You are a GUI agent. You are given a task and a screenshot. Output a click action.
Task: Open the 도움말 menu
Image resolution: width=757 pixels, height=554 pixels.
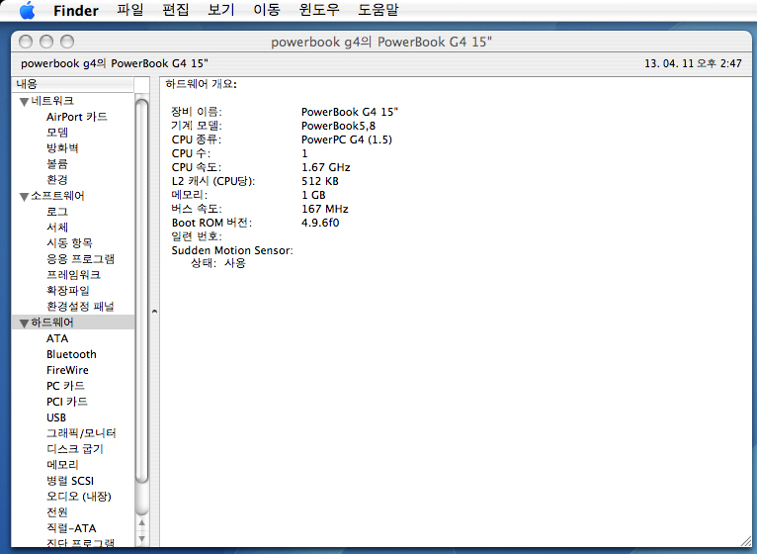(x=378, y=11)
